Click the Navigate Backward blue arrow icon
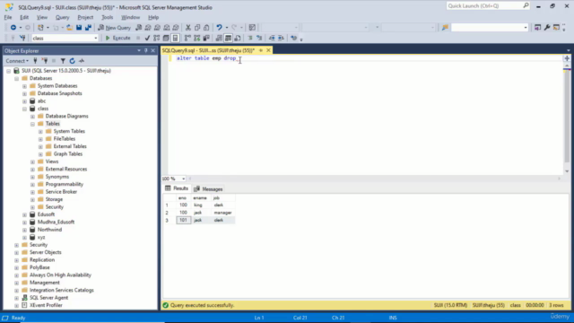This screenshot has width=574, height=323. point(13,28)
